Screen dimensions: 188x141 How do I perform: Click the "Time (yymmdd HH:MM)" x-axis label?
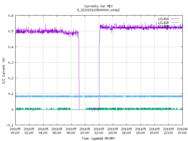[x=98, y=138]
